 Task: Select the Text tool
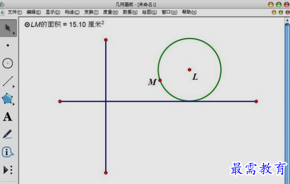tap(8, 117)
